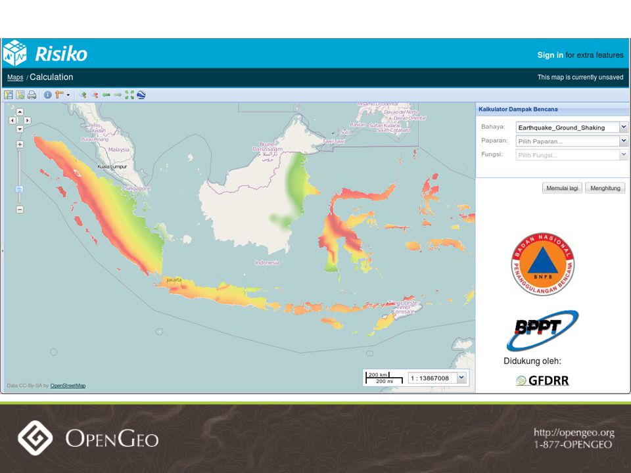Switch to Google Earth 3D viewer icon
Image resolution: width=631 pixels, height=473 pixels.
141,95
